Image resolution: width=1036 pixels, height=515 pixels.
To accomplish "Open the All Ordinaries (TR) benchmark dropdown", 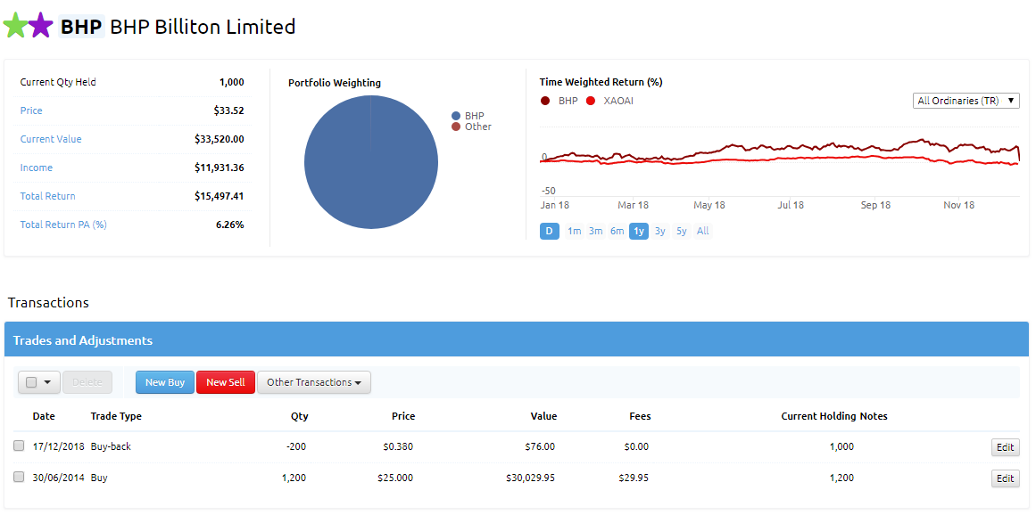I will click(966, 101).
